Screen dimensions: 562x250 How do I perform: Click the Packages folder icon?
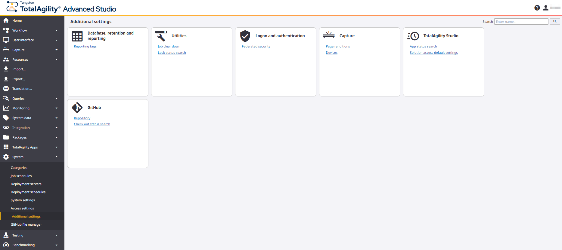click(6, 137)
